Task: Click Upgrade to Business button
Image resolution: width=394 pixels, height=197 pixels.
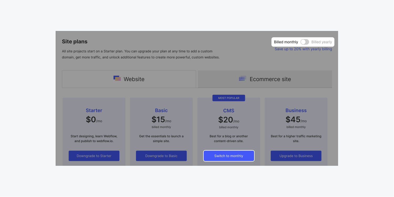Action: coord(296,156)
